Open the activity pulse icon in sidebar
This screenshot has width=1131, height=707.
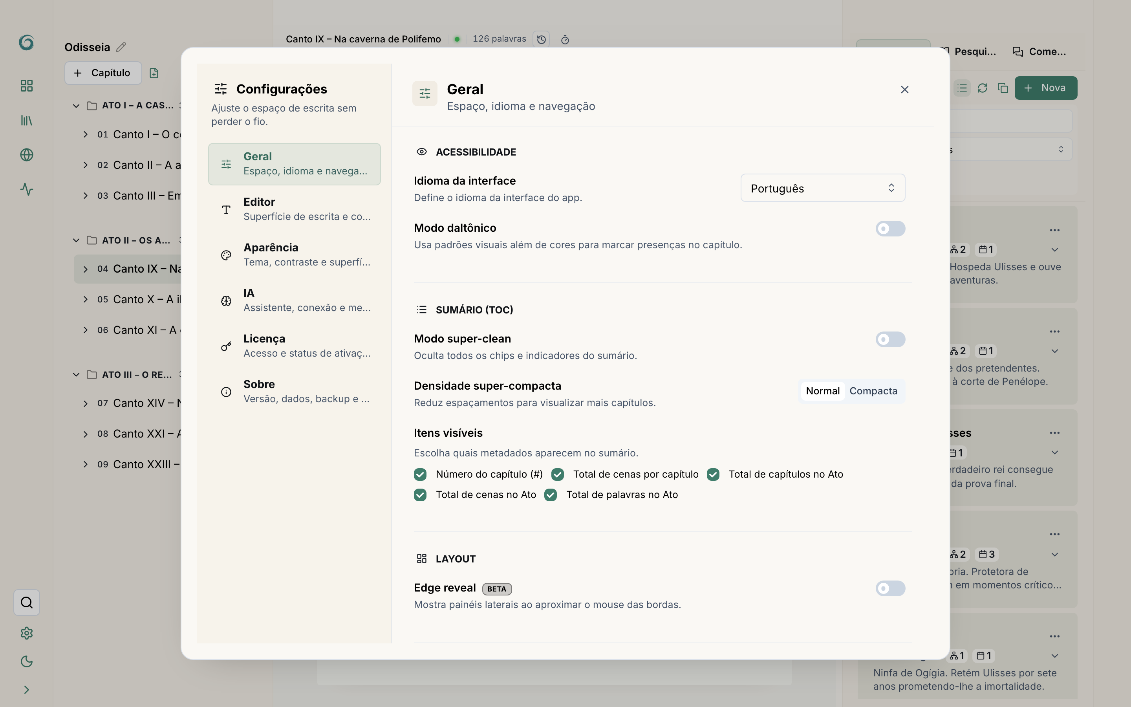[27, 189]
